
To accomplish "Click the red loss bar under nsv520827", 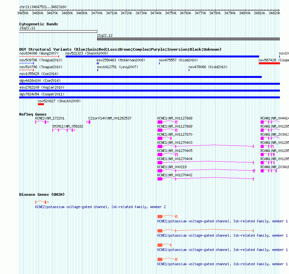I will 41,104.
